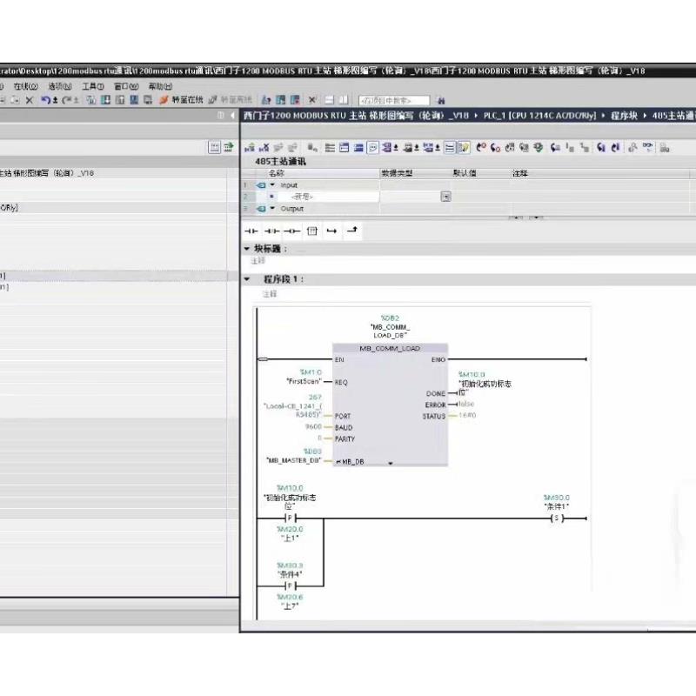Split editor space horizontally
The image size is (696, 696).
click(x=329, y=100)
